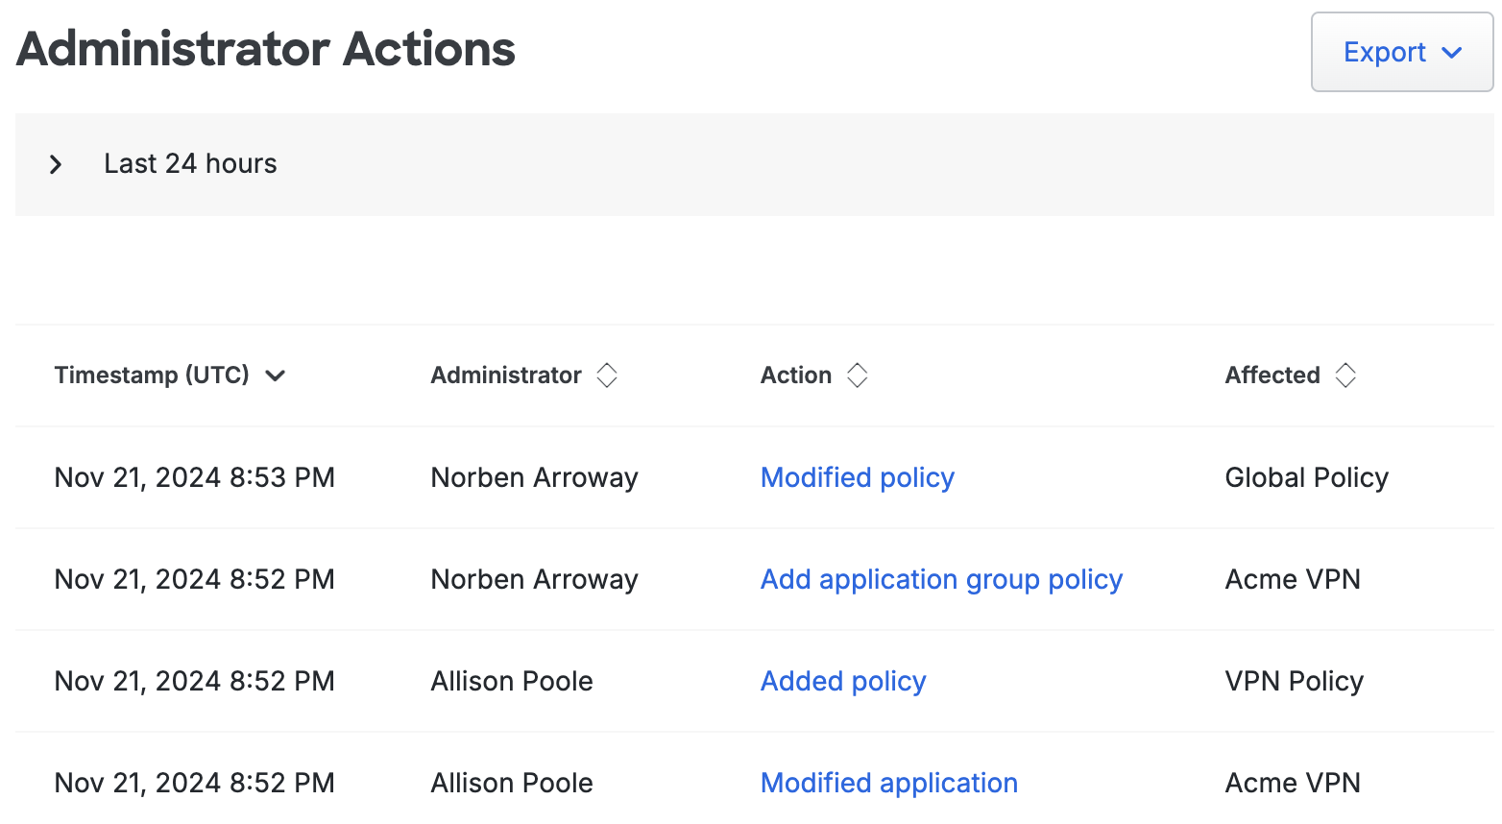Viewport: 1502px width, 824px height.
Task: Click the right-chevron next to Last 24 hours
Action: point(56,164)
